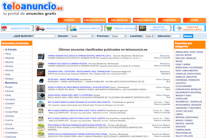Click the shopping cart Tiendas Virtuales icon
The image size is (207, 138).
(109, 28)
